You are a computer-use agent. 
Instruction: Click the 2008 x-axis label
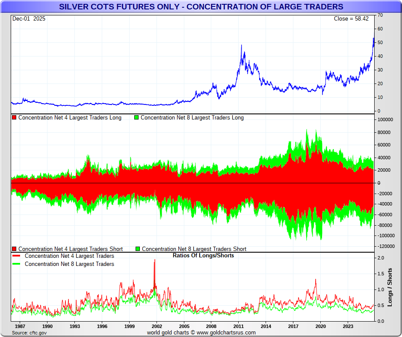pyautogui.click(x=211, y=326)
